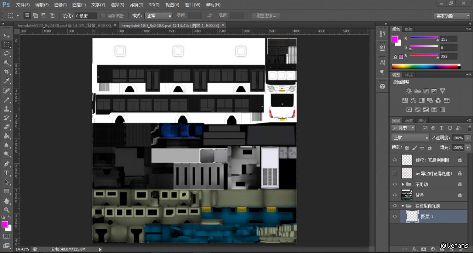The width and height of the screenshot is (473, 253).
Task: Click the lock transparent pixels icon
Action: coord(407,148)
